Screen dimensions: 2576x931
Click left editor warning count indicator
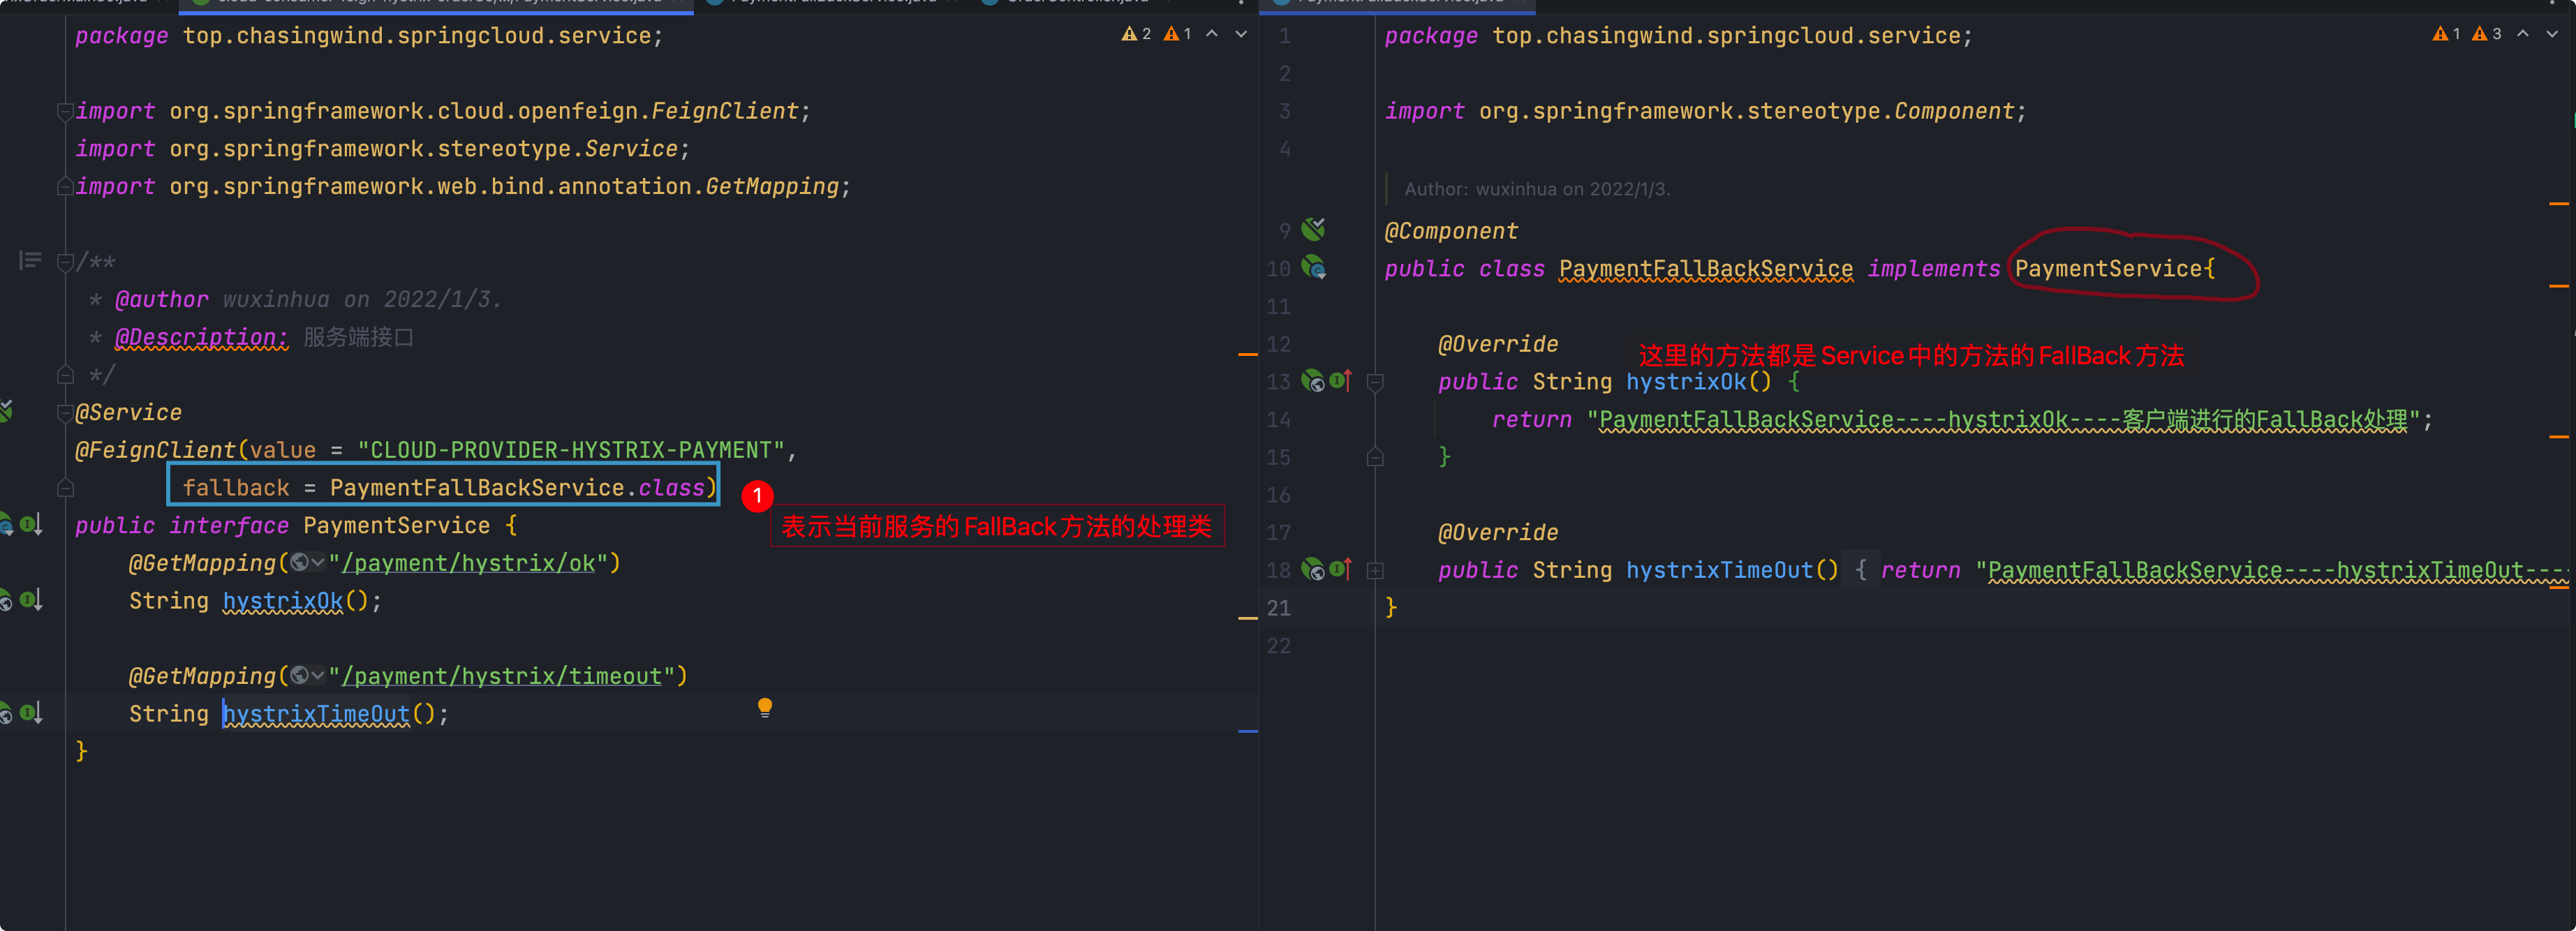click(1137, 34)
